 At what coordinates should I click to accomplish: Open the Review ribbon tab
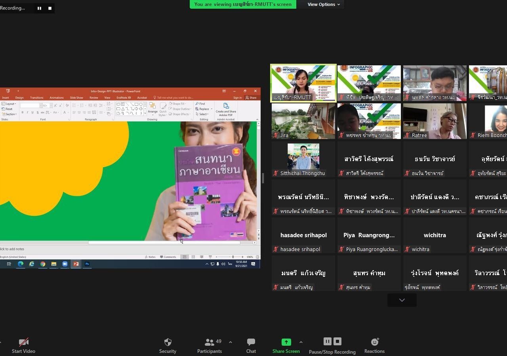click(93, 97)
